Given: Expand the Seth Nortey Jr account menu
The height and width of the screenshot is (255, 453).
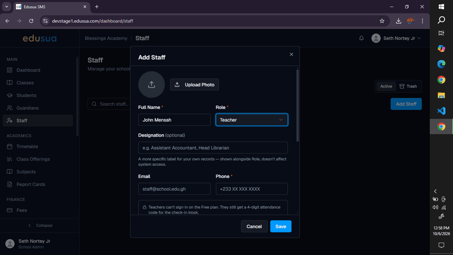Looking at the screenshot, I should click(396, 38).
